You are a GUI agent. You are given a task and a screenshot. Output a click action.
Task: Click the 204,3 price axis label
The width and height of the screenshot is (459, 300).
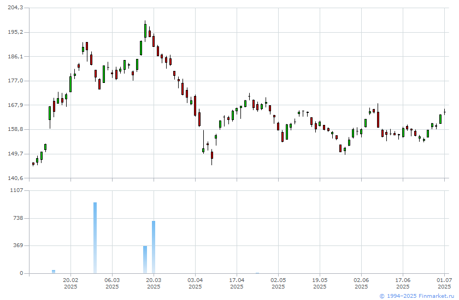click(15, 8)
